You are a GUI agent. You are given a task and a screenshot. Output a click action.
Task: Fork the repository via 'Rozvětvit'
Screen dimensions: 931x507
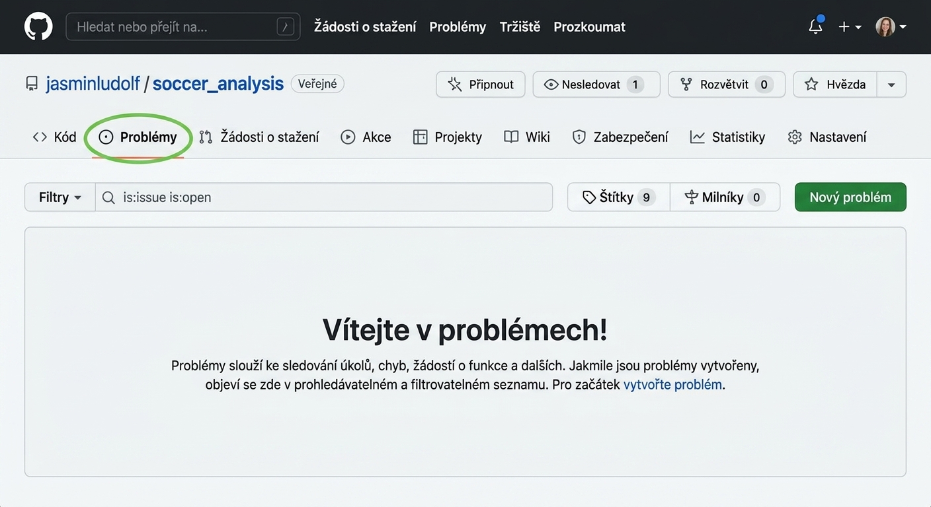(727, 84)
